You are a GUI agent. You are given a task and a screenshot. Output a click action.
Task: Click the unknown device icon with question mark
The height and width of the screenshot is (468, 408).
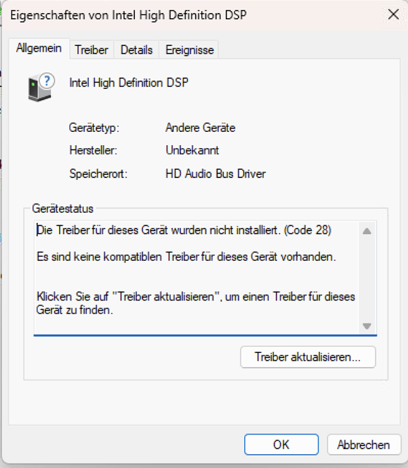coord(42,87)
